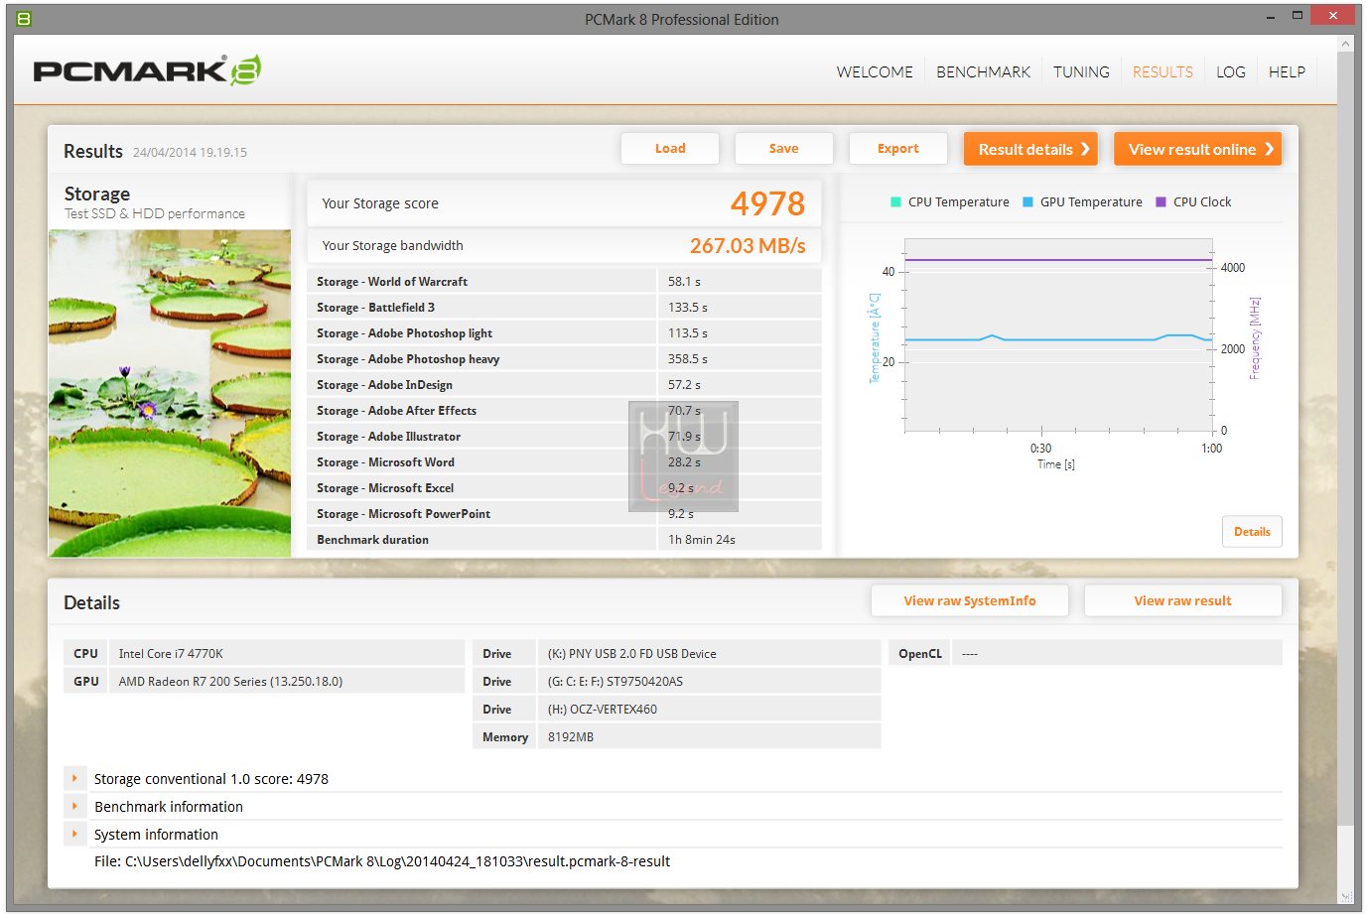The height and width of the screenshot is (914, 1367).
Task: Click the Export button
Action: 898,149
